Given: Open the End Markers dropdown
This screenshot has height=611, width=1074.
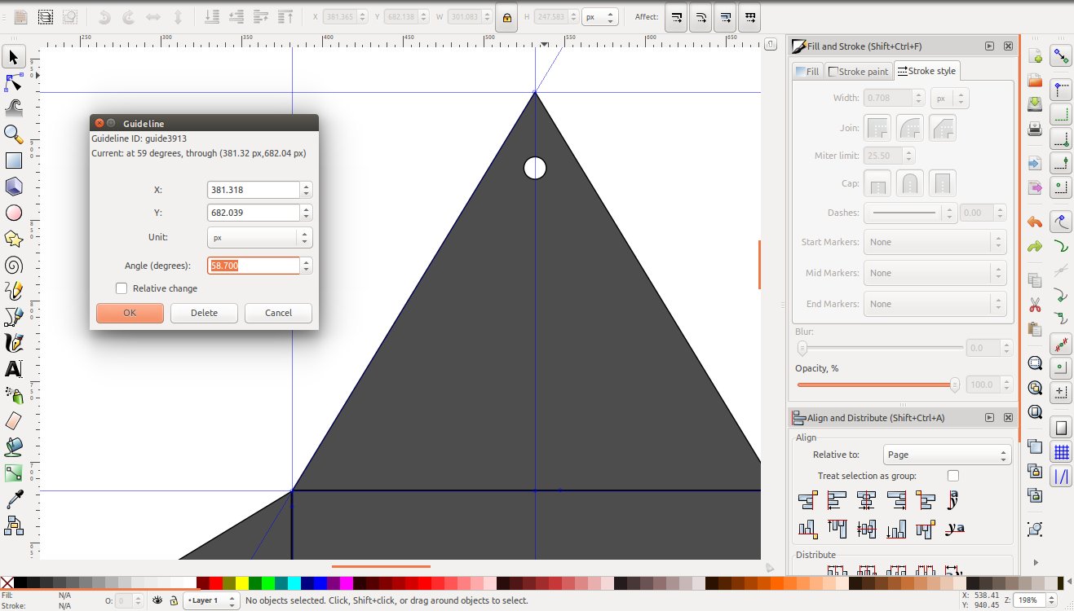Looking at the screenshot, I should (935, 304).
